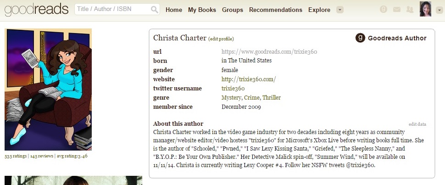Click the user avatar in header
Screen dimensions: 445x185
click(426, 9)
